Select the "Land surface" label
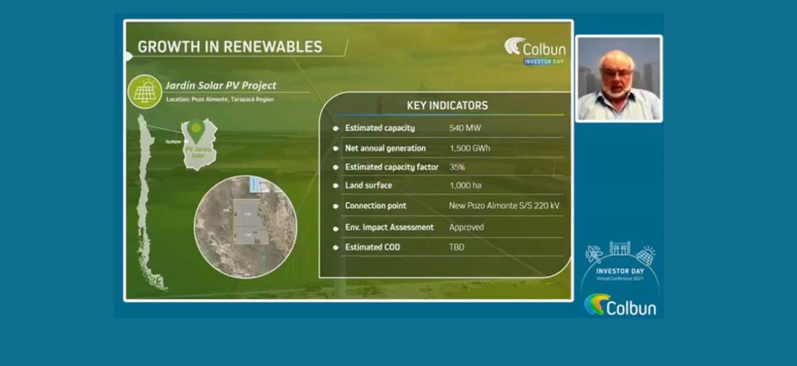 (368, 185)
